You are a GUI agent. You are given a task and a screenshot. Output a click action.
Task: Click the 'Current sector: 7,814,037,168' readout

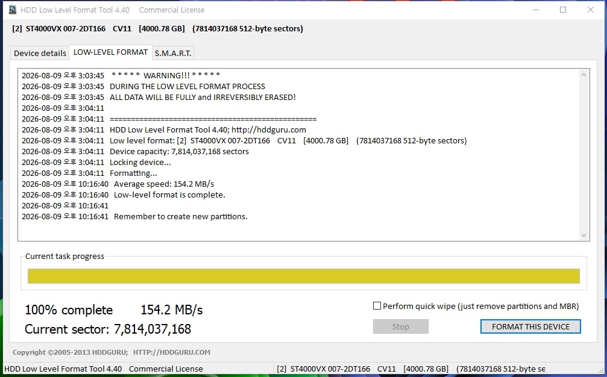(108, 329)
